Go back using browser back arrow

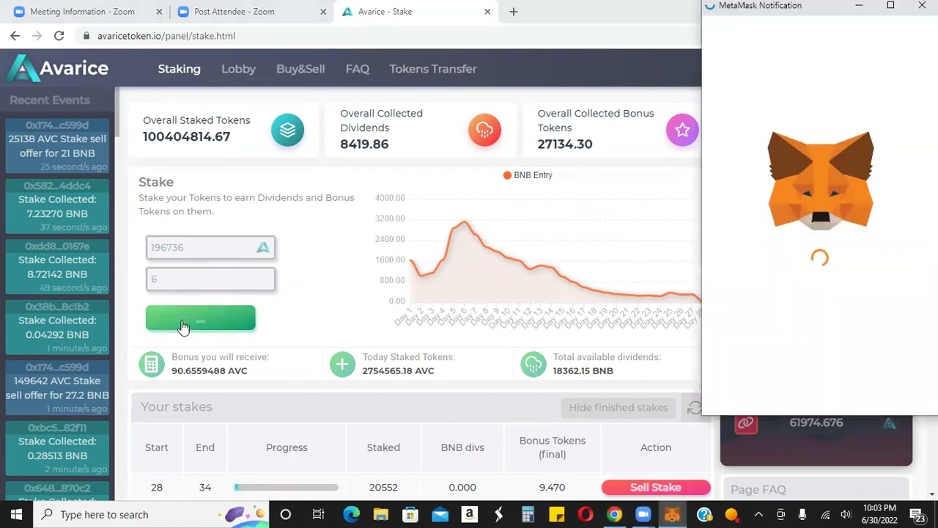(15, 36)
